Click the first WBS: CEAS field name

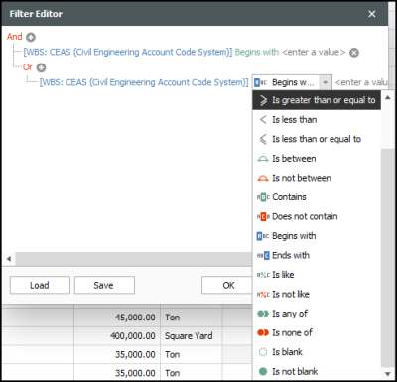click(128, 52)
